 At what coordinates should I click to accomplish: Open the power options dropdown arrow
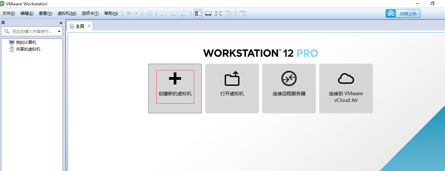(136, 13)
